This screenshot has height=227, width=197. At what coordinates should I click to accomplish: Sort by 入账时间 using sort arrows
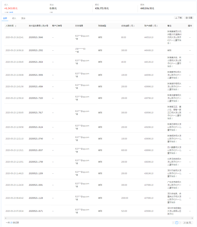coord(15,26)
